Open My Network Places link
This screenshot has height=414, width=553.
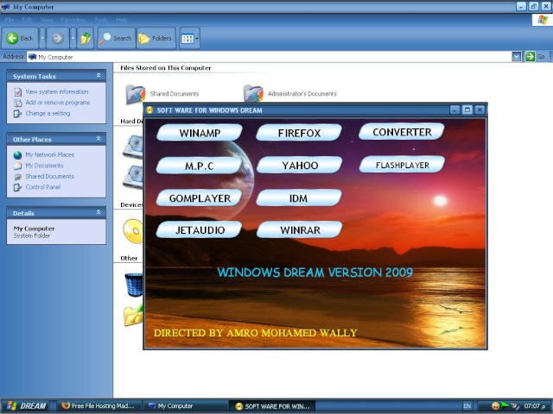pyautogui.click(x=50, y=154)
